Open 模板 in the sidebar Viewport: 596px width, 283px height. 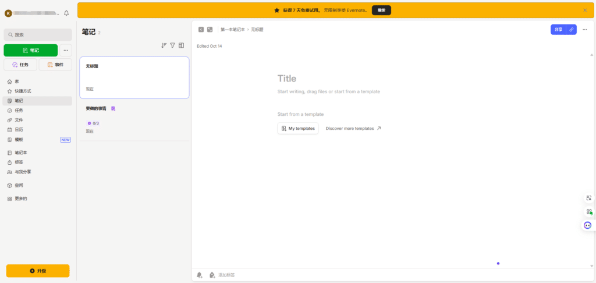click(x=19, y=140)
